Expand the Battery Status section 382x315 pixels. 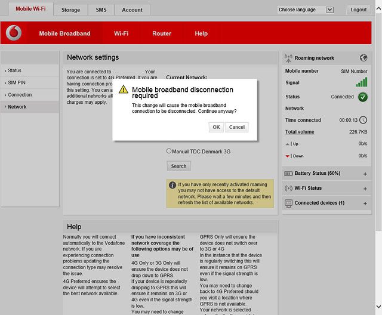pos(365,174)
